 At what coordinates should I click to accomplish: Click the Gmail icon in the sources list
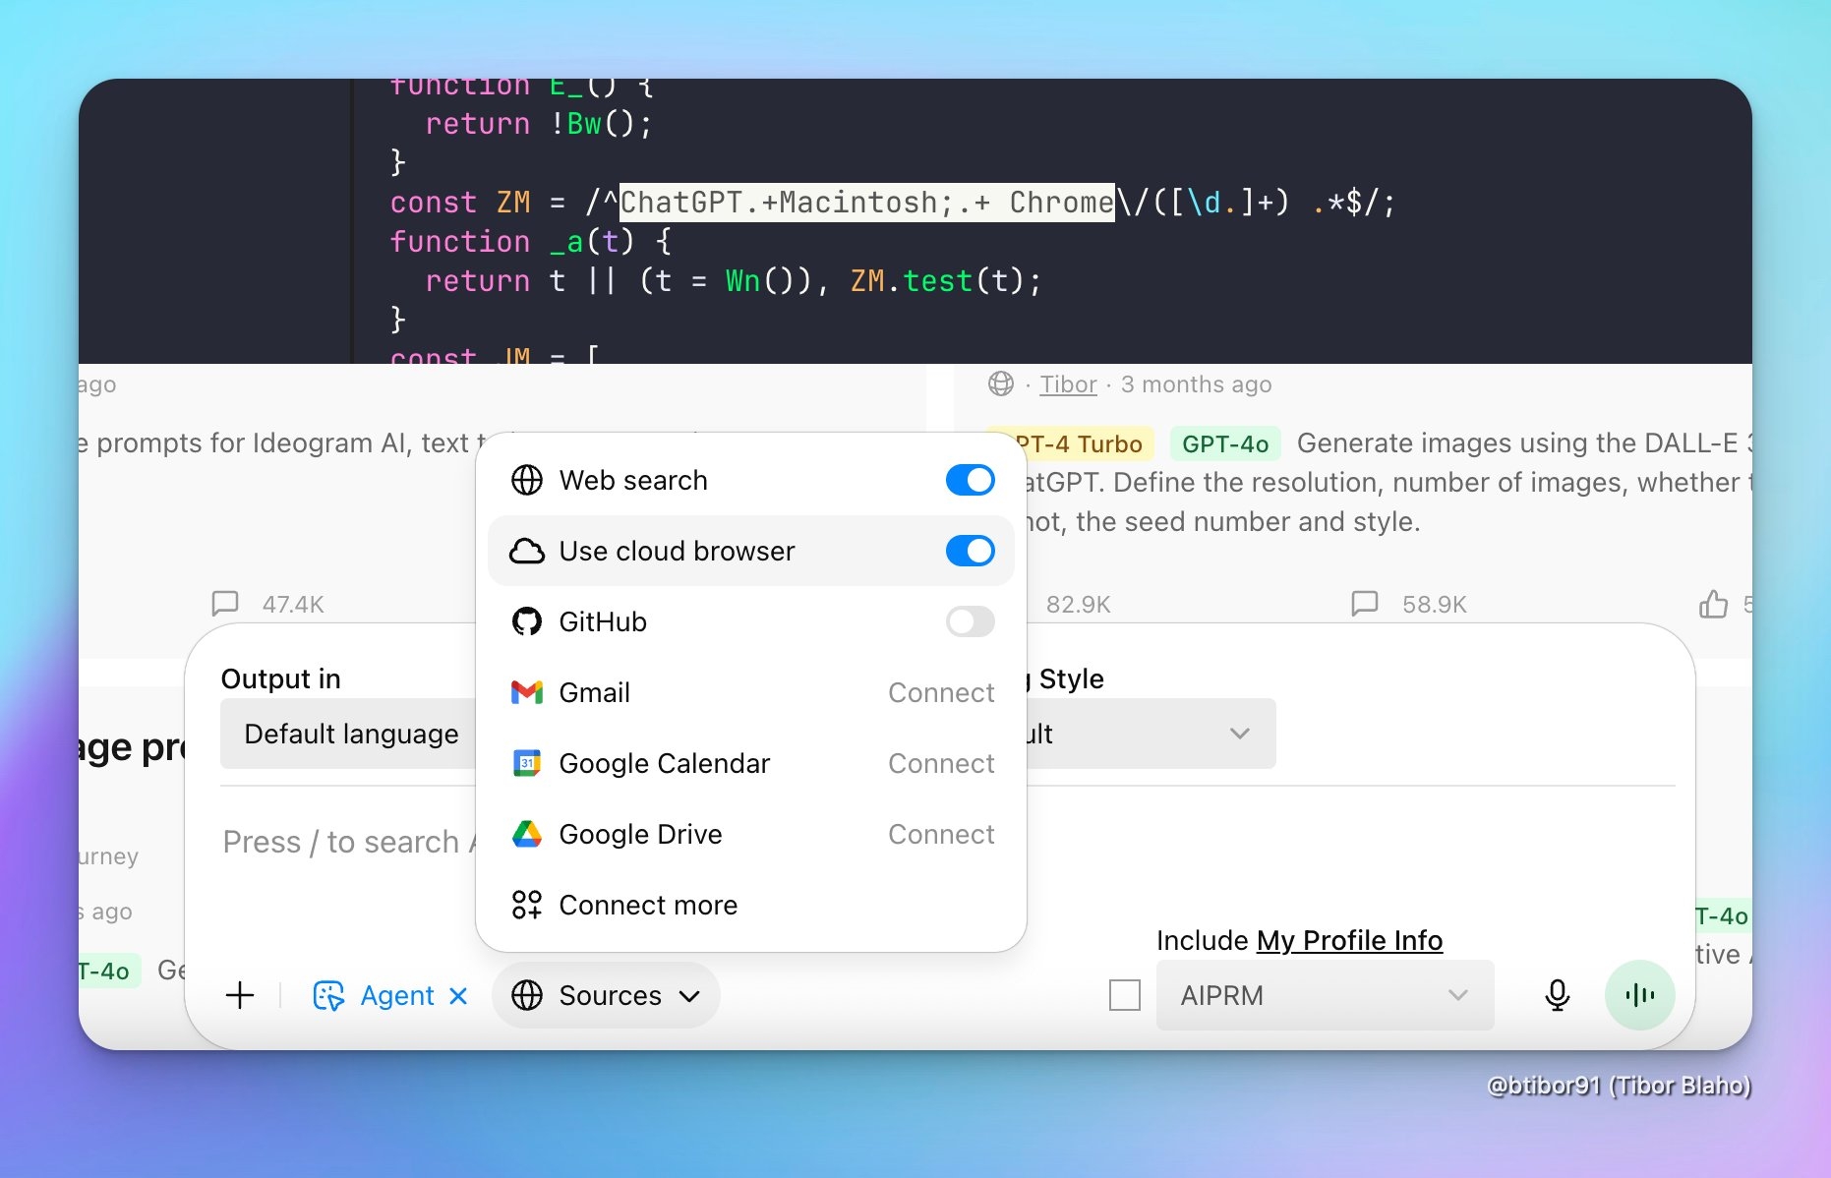[528, 692]
